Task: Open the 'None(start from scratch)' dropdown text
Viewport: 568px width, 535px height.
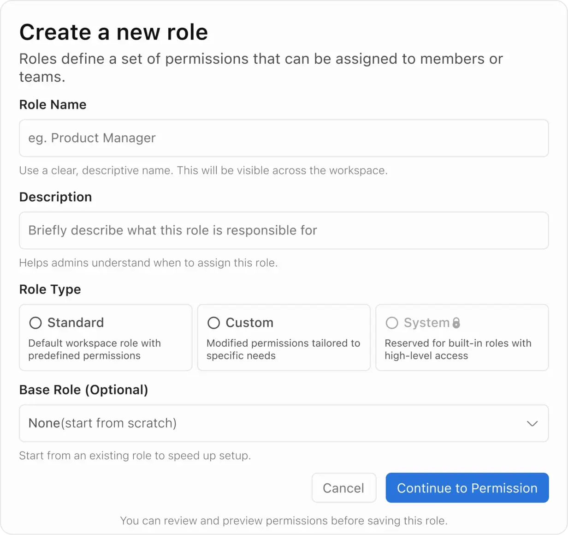Action: coord(102,423)
